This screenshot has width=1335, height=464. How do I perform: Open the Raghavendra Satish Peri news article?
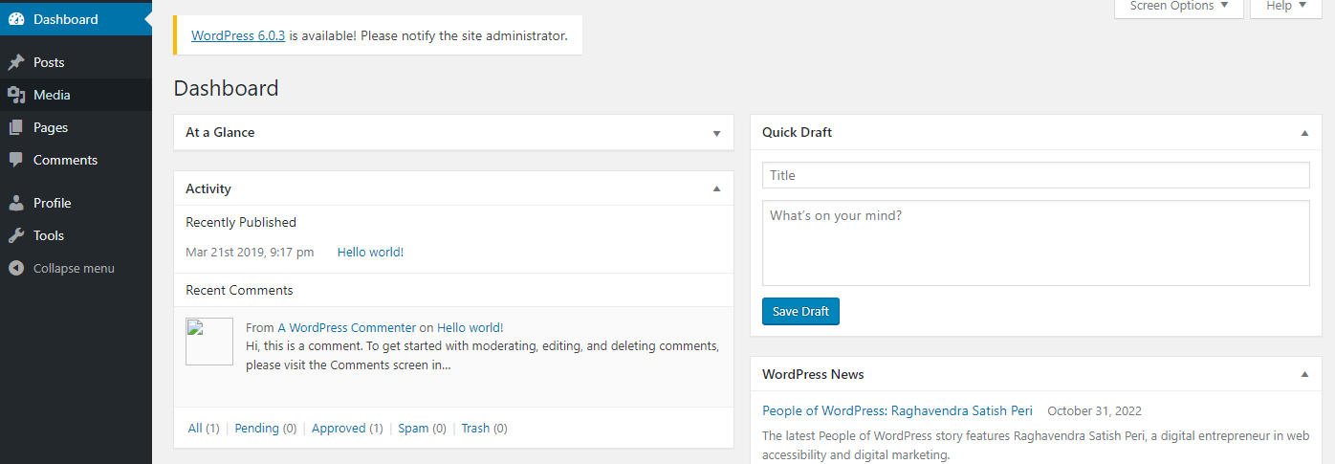click(897, 411)
